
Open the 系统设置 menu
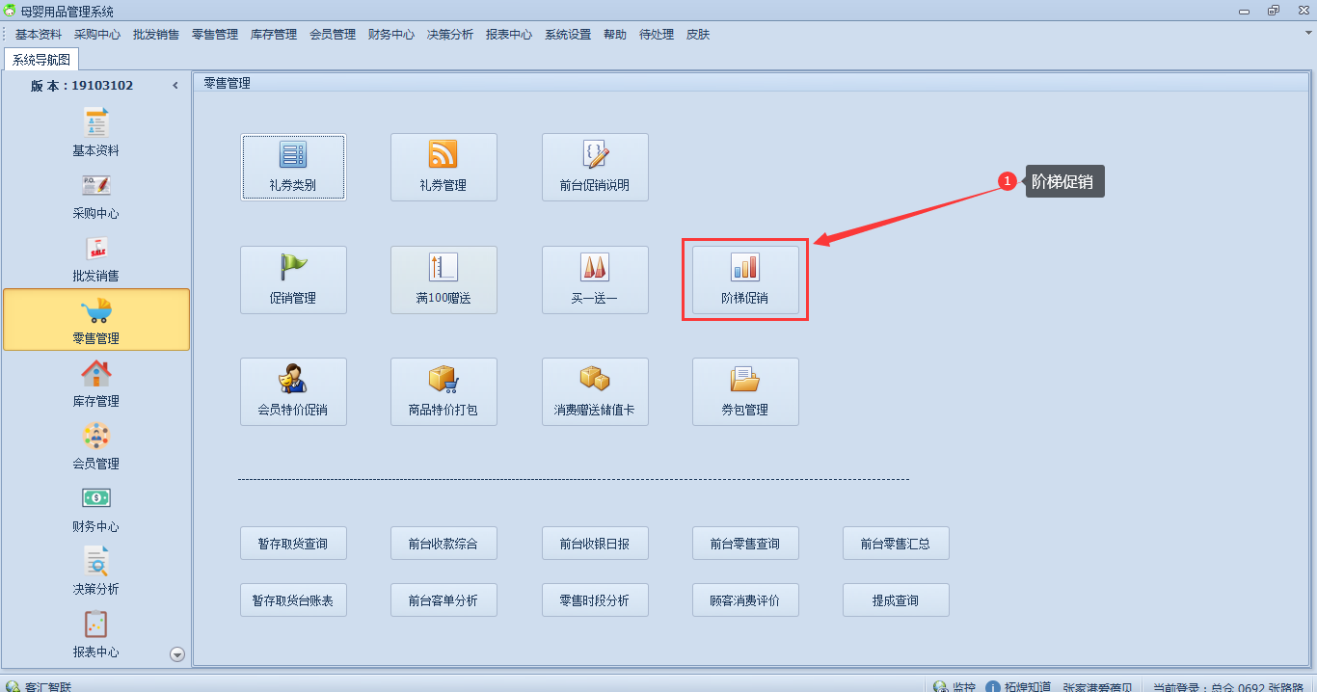(x=568, y=34)
